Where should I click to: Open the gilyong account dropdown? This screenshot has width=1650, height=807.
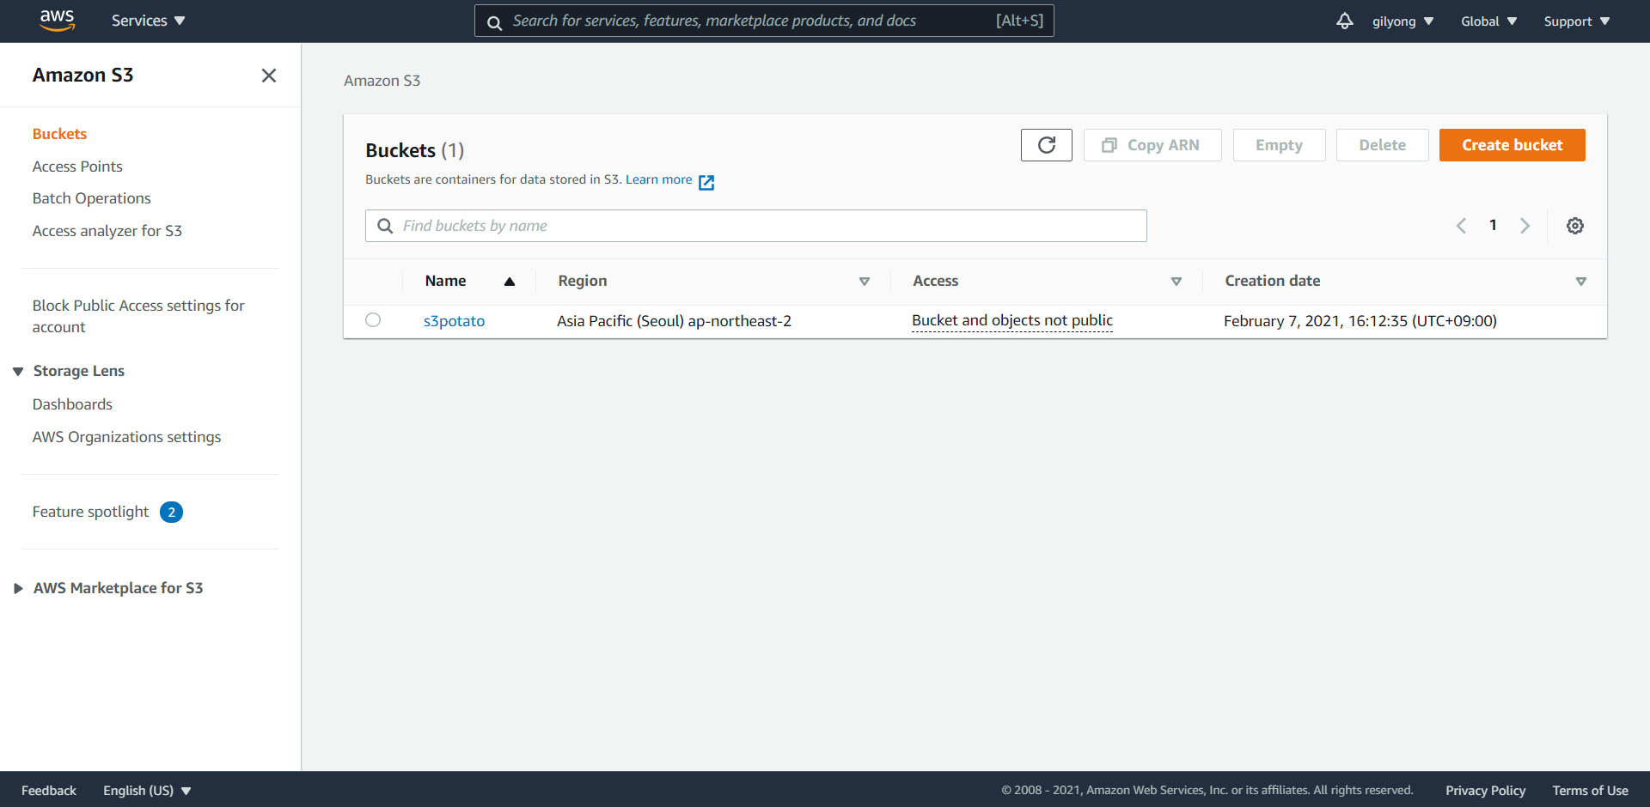(1402, 21)
